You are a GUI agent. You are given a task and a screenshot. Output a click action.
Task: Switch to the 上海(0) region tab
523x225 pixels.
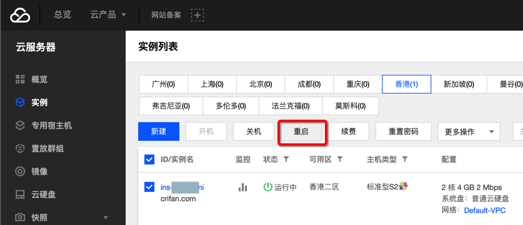(212, 84)
